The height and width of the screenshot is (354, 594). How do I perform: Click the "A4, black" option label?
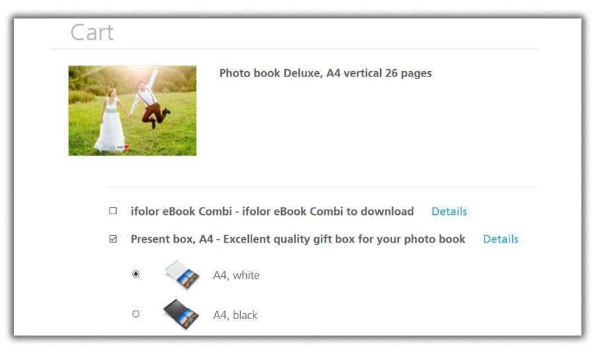pos(235,314)
